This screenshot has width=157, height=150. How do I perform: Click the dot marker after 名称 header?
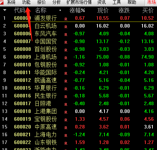tap(60, 10)
